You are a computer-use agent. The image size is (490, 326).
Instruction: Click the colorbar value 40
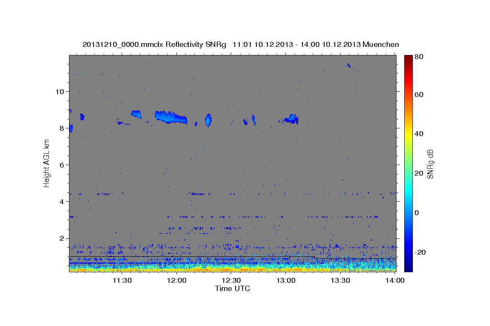point(420,134)
